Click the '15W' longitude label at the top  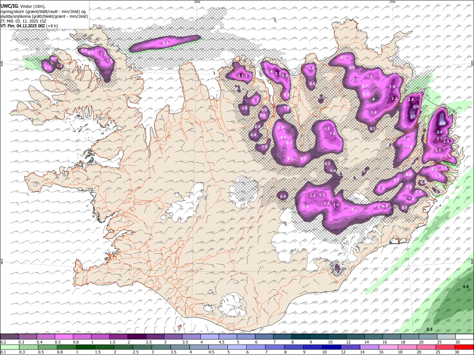[x=392, y=2]
